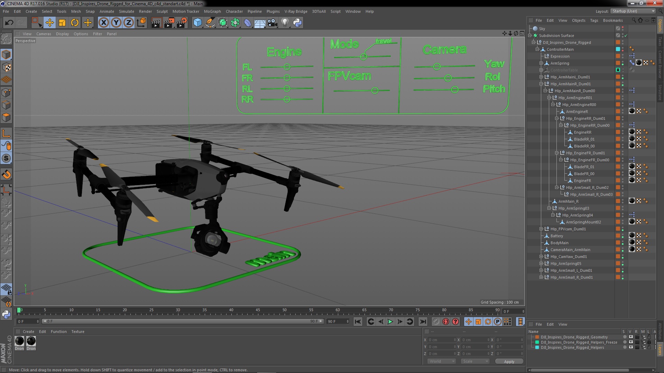Click end frame field 90 F
Viewport: 664px width, 373px height.
[338, 322]
